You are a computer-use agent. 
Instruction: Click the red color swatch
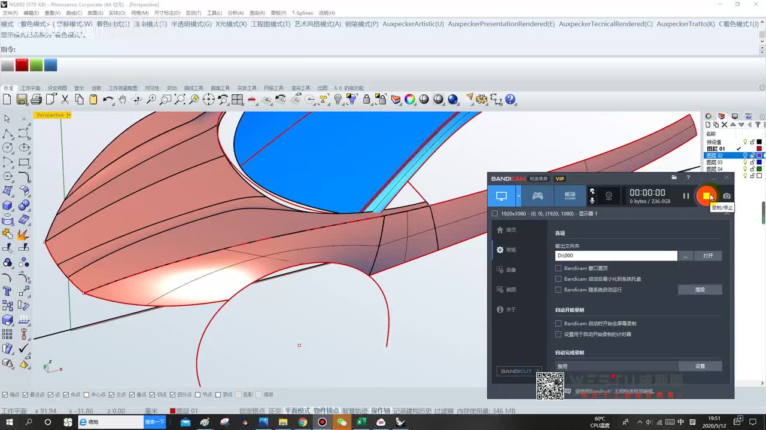[x=22, y=65]
